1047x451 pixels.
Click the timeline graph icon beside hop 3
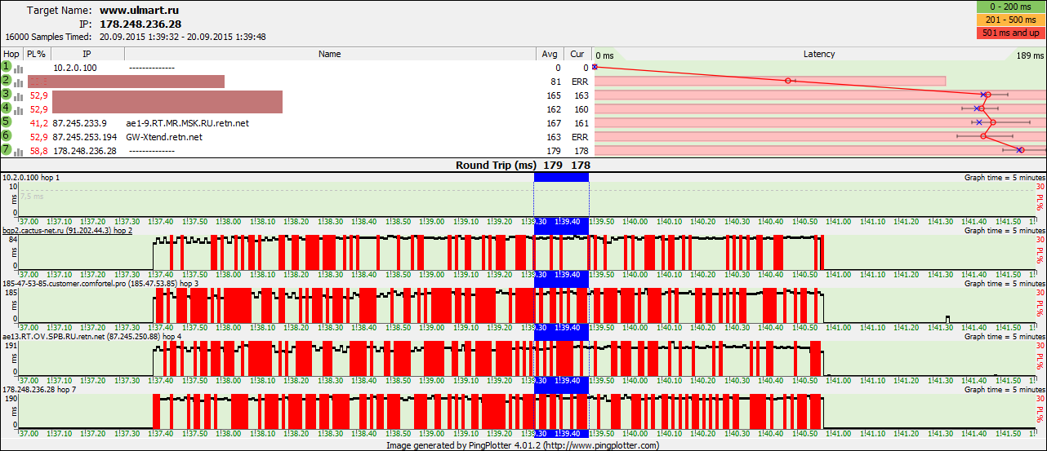pyautogui.click(x=19, y=96)
